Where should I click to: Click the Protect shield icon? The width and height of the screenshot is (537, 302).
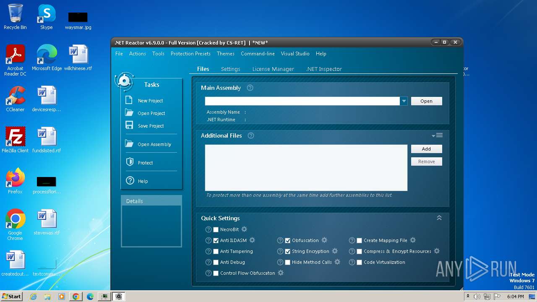tap(130, 162)
